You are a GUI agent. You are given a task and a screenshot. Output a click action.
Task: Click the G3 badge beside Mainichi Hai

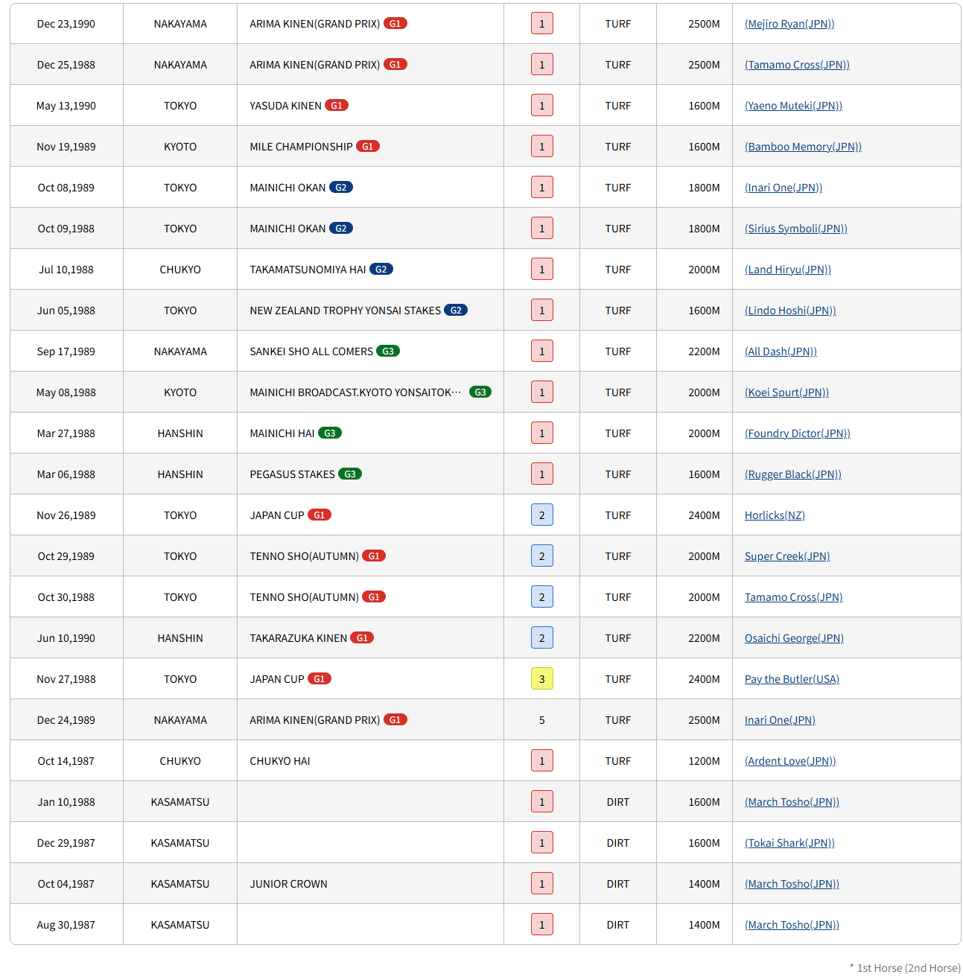330,433
